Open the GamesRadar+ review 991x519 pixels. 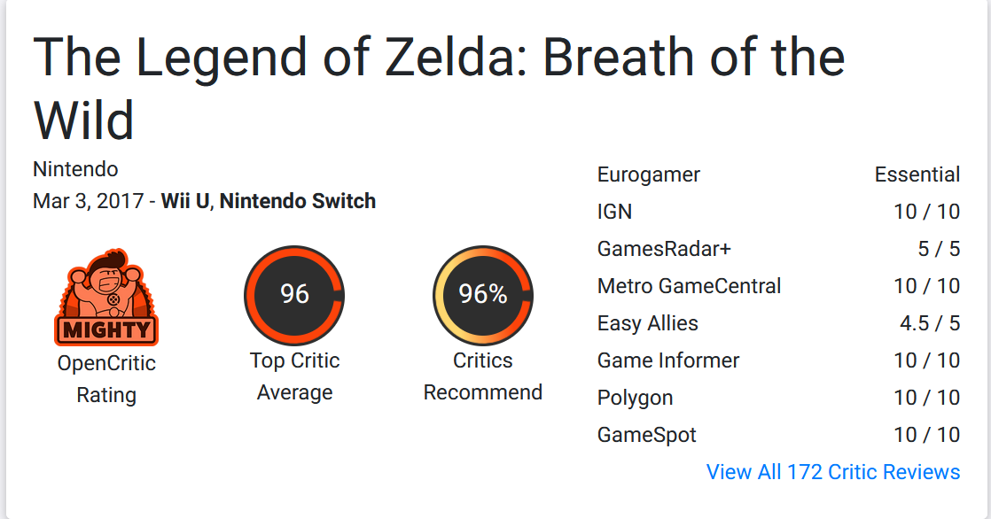tap(664, 249)
